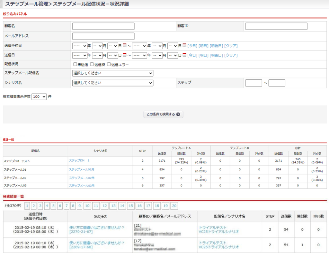Tick the 送信エラー checkbox
The width and height of the screenshot is (329, 253).
[x=109, y=64]
